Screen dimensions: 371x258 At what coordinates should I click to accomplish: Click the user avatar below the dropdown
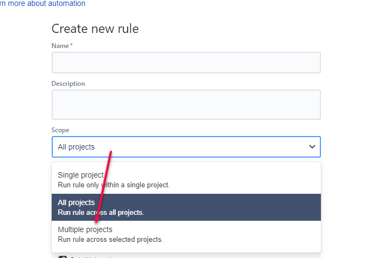point(62,257)
